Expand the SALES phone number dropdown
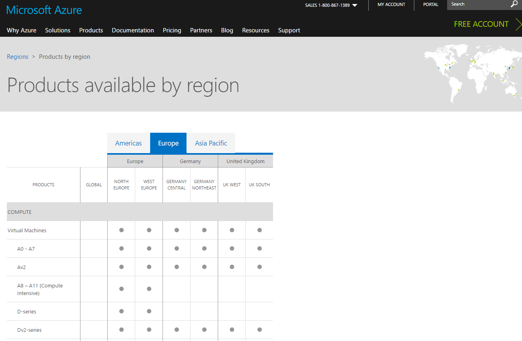The width and height of the screenshot is (522, 341). pos(354,5)
